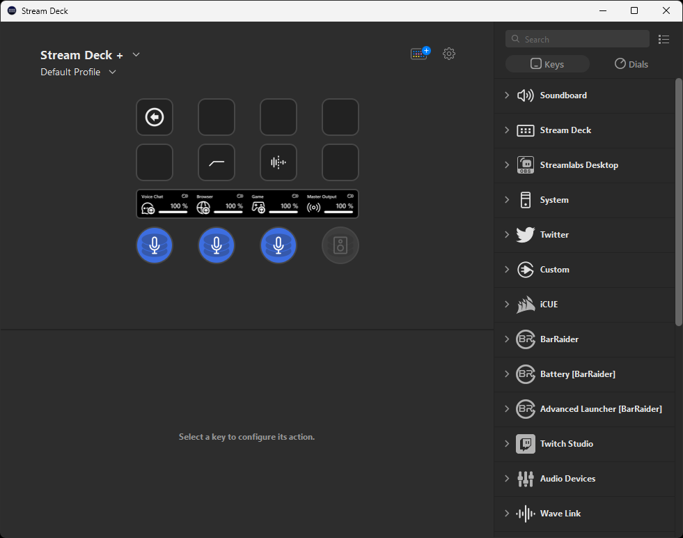Click the Game 100 % value
Image resolution: width=683 pixels, height=538 pixels.
289,206
